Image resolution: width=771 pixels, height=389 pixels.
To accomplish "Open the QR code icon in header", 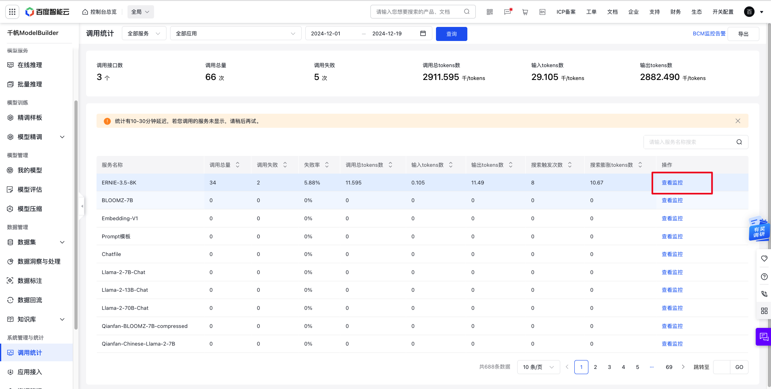I will click(489, 12).
